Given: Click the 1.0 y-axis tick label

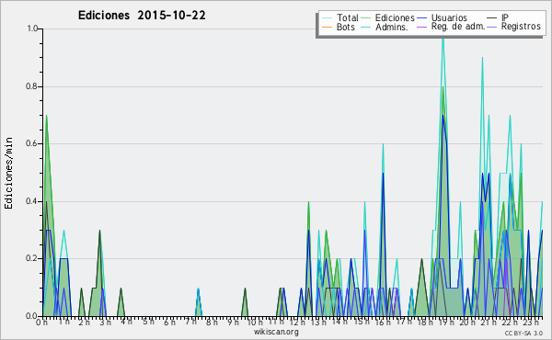Looking at the screenshot, I should 32,28.
